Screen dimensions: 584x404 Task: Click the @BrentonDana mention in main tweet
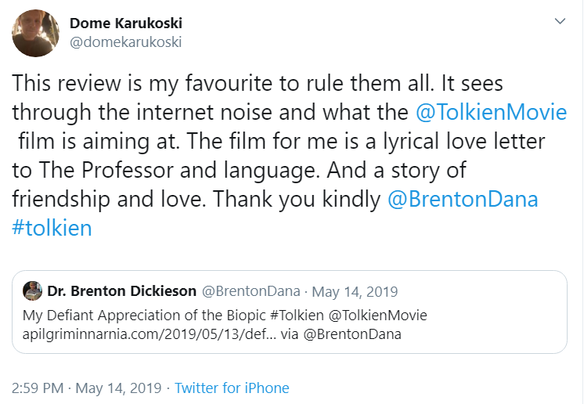tap(463, 199)
